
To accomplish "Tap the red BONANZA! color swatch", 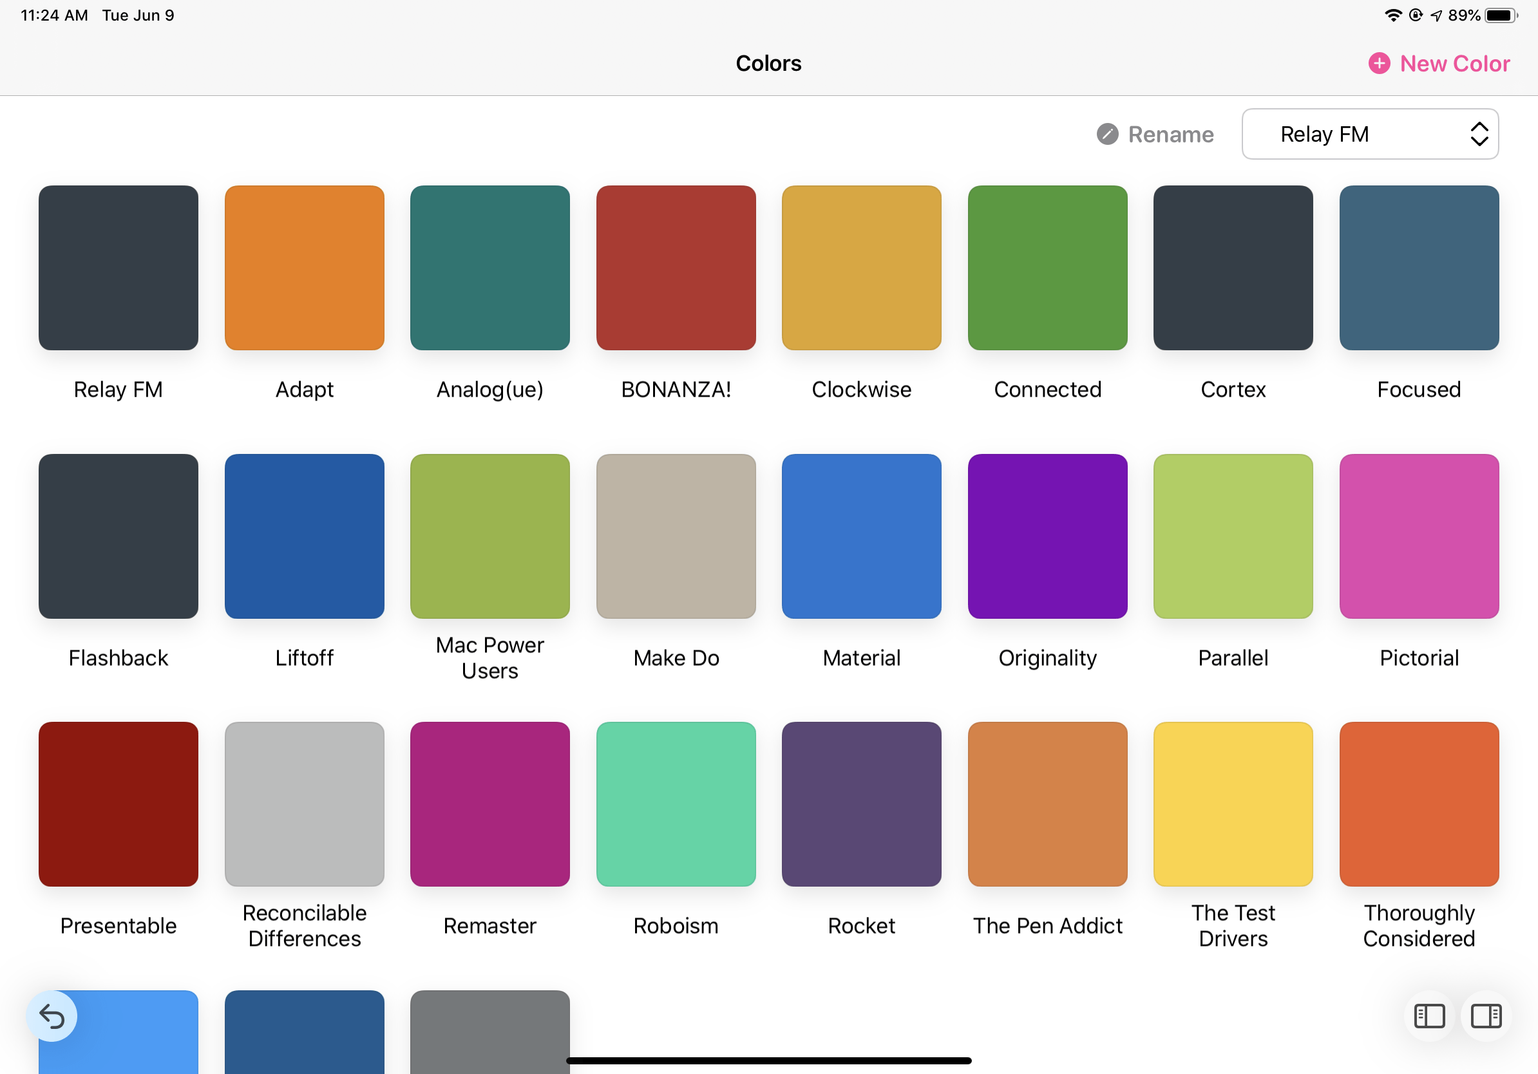I will tap(676, 268).
